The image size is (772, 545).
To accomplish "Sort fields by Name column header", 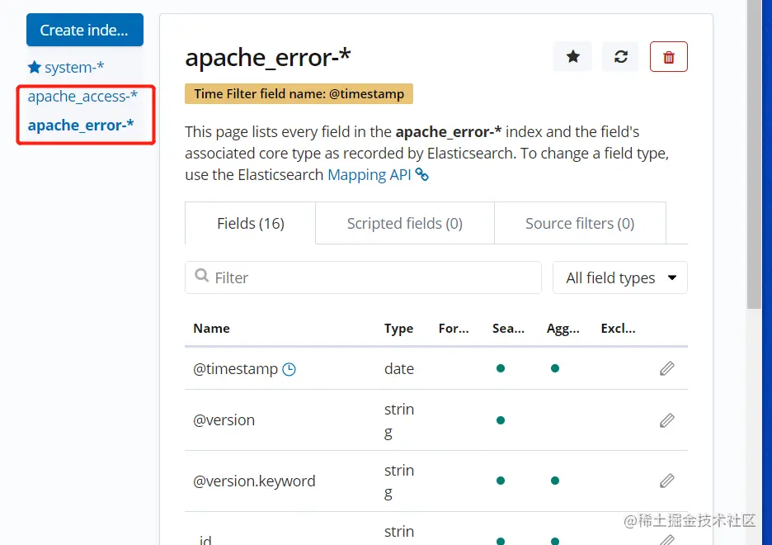I will pos(212,329).
